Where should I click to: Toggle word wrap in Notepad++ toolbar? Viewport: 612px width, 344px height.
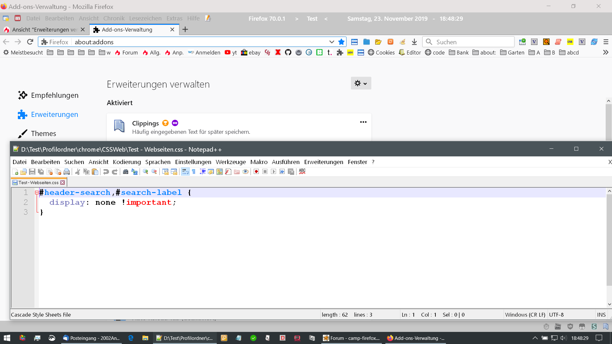[x=185, y=172]
